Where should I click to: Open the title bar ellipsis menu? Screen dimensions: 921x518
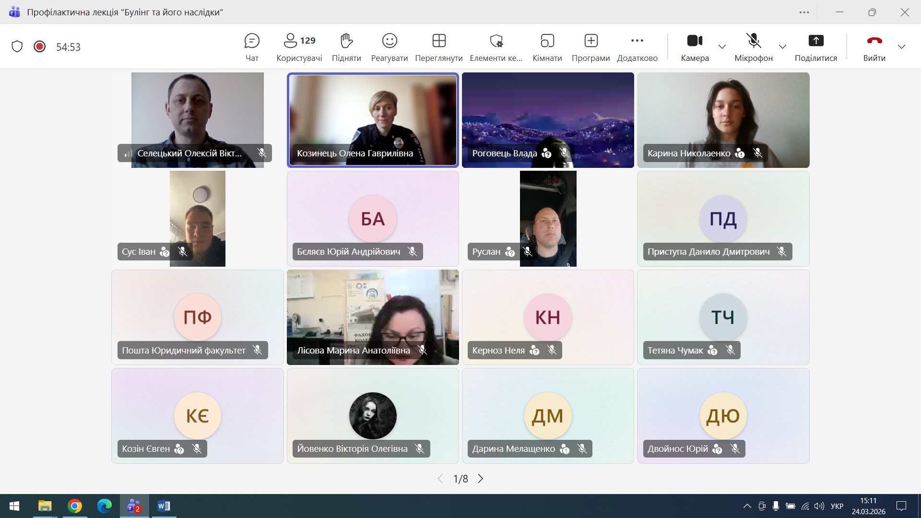click(x=804, y=12)
